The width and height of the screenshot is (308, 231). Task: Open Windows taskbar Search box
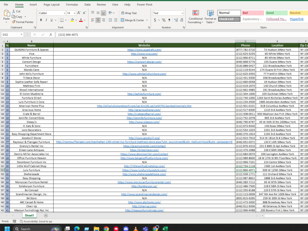coord(37,229)
